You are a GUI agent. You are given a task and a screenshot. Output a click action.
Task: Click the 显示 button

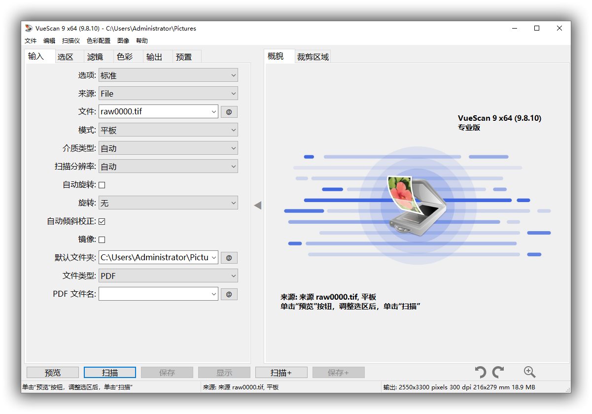224,373
